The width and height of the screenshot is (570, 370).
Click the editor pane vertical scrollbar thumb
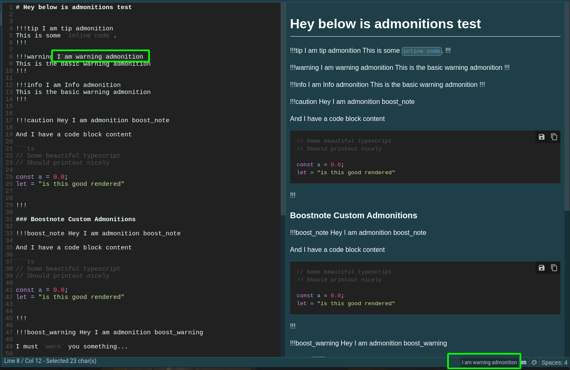(283, 109)
